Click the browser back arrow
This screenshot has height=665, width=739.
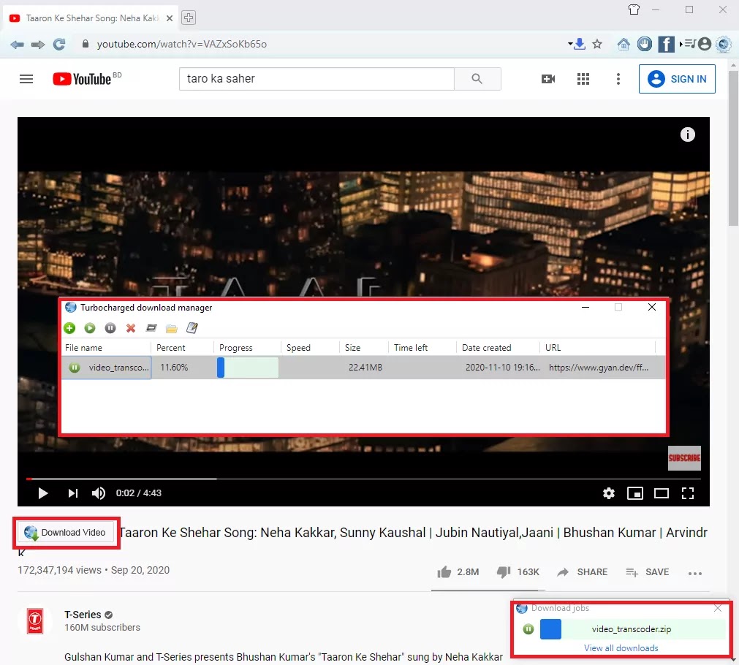pyautogui.click(x=17, y=45)
